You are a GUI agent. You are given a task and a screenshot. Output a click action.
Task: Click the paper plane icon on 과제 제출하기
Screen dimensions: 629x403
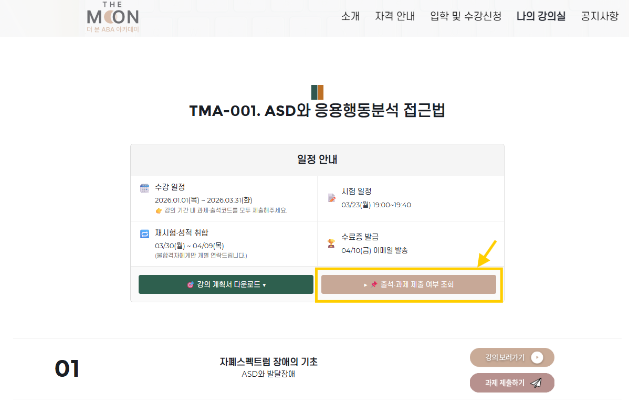point(536,383)
